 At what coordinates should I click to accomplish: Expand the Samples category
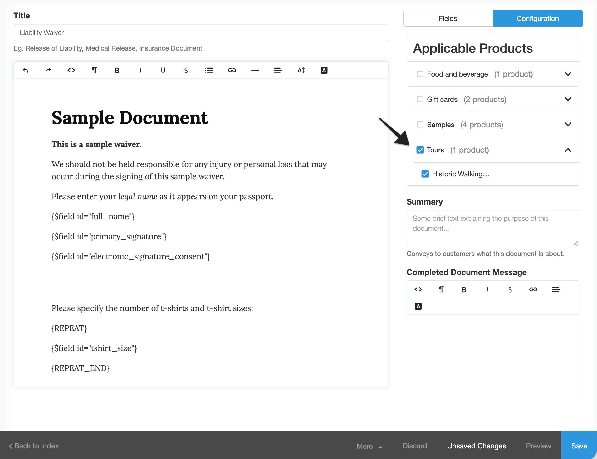coord(568,125)
